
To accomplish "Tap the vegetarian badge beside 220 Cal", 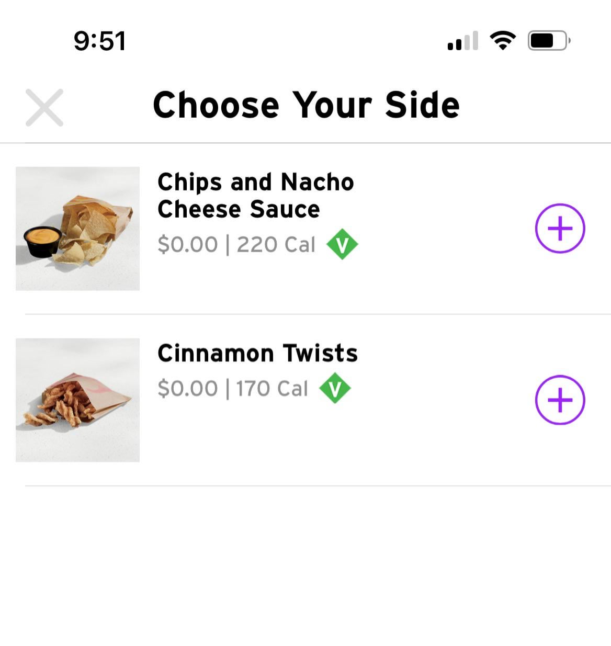I will click(x=342, y=244).
